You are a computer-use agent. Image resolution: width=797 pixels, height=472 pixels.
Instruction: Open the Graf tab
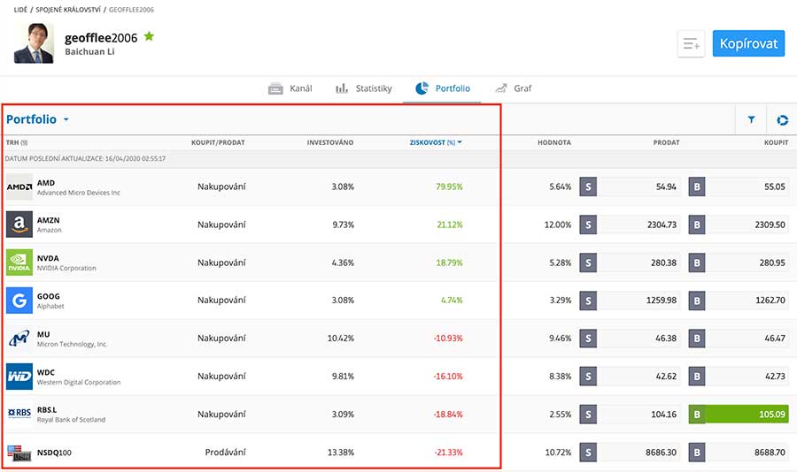[x=514, y=88]
